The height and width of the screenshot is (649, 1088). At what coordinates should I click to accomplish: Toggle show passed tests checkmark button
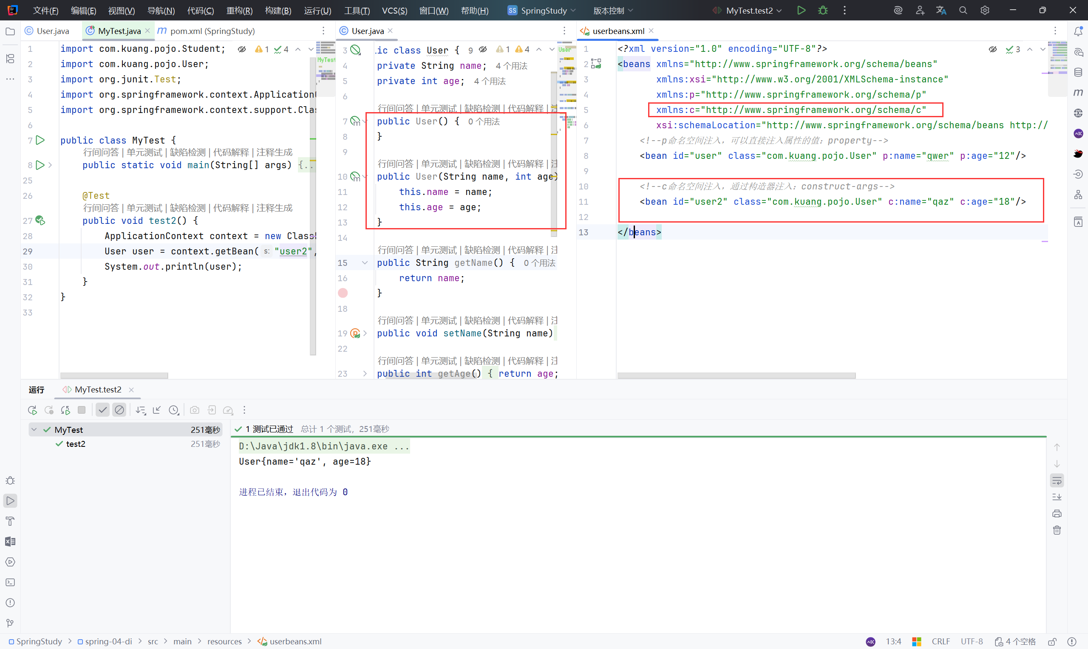102,410
